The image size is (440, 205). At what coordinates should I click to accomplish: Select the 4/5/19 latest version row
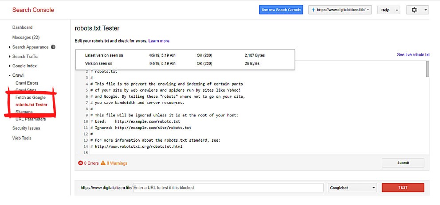[185, 55]
